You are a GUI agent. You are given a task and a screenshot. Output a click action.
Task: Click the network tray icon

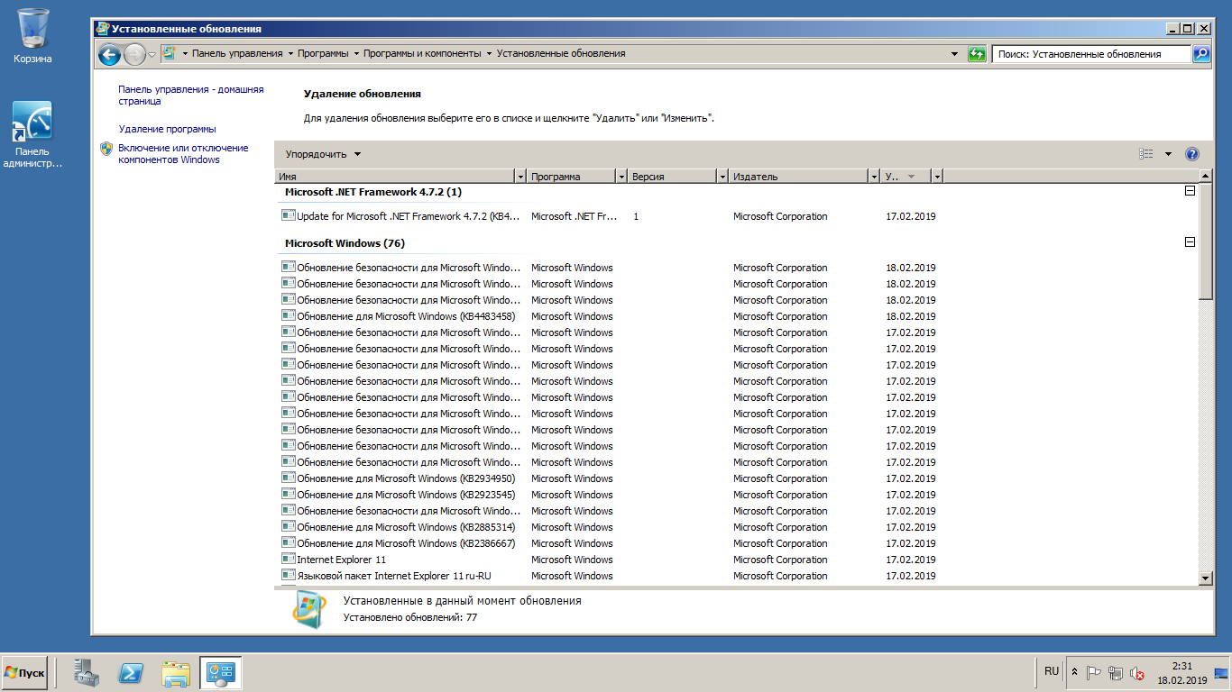point(1116,672)
